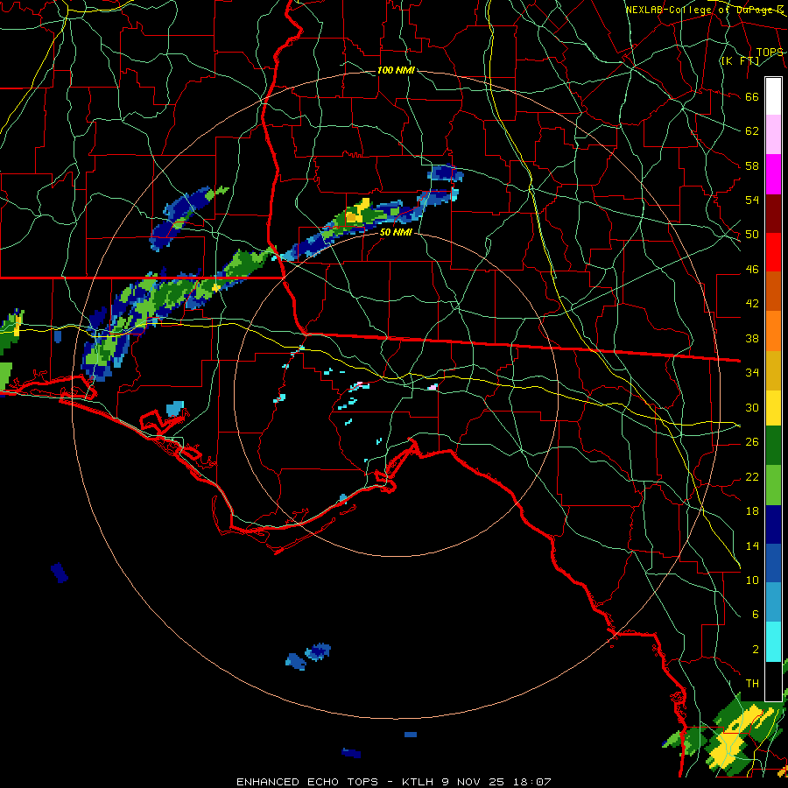Select the magenta swatch in the legend
This screenshot has width=788, height=788.
coord(773,174)
